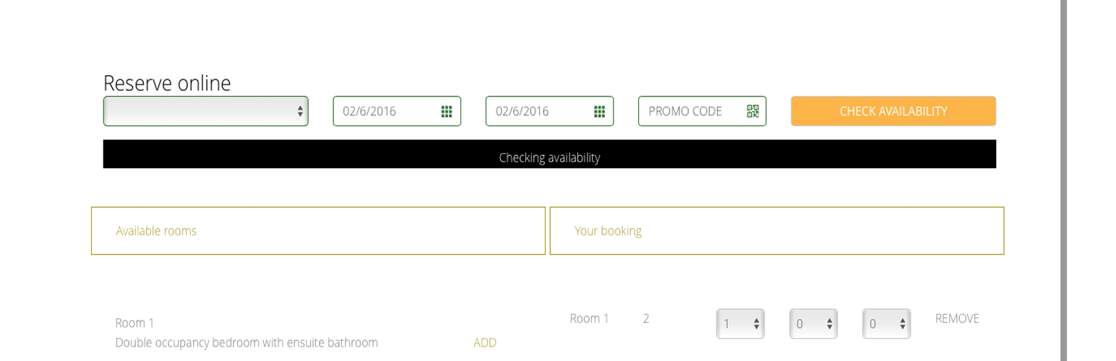Open calendar icon in second date field
Screen dimensions: 1116x361
pyautogui.click(x=599, y=111)
